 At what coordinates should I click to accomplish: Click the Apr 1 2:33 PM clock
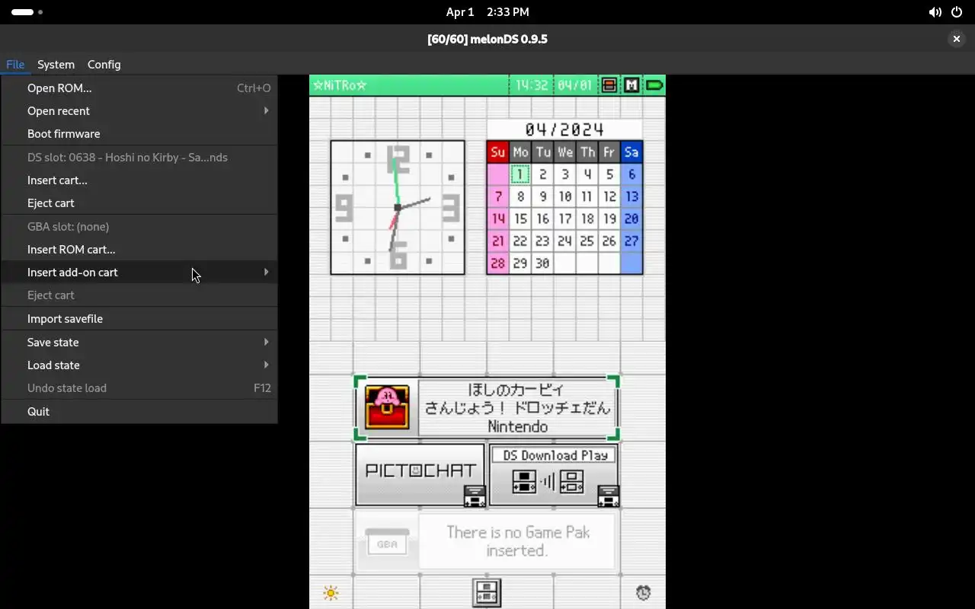(x=487, y=12)
